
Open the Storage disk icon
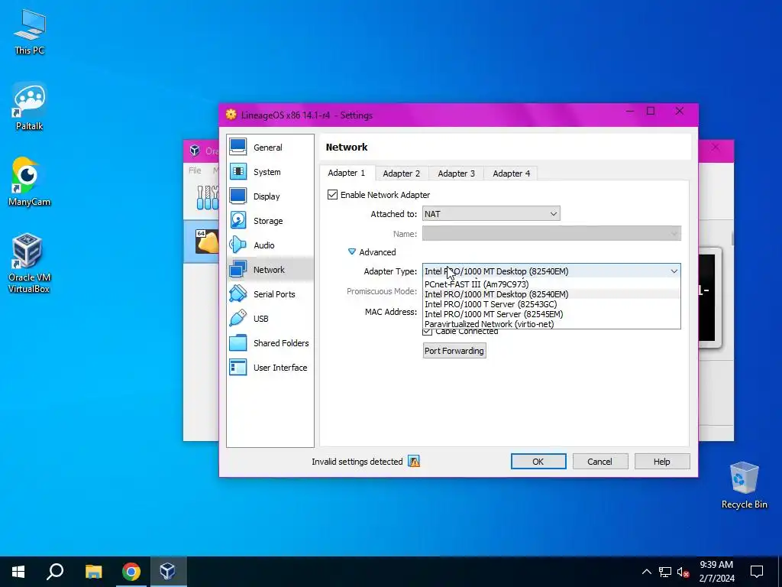point(238,220)
